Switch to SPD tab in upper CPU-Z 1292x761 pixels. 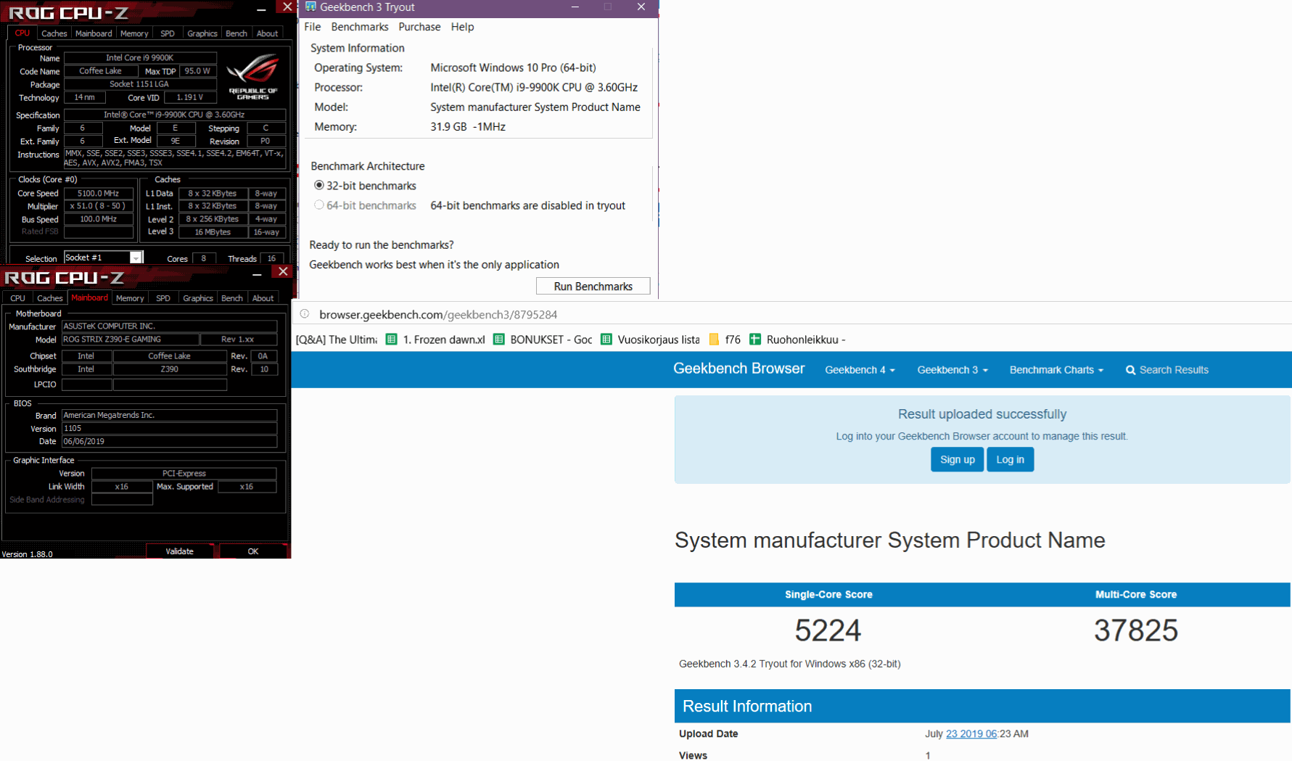click(x=168, y=33)
